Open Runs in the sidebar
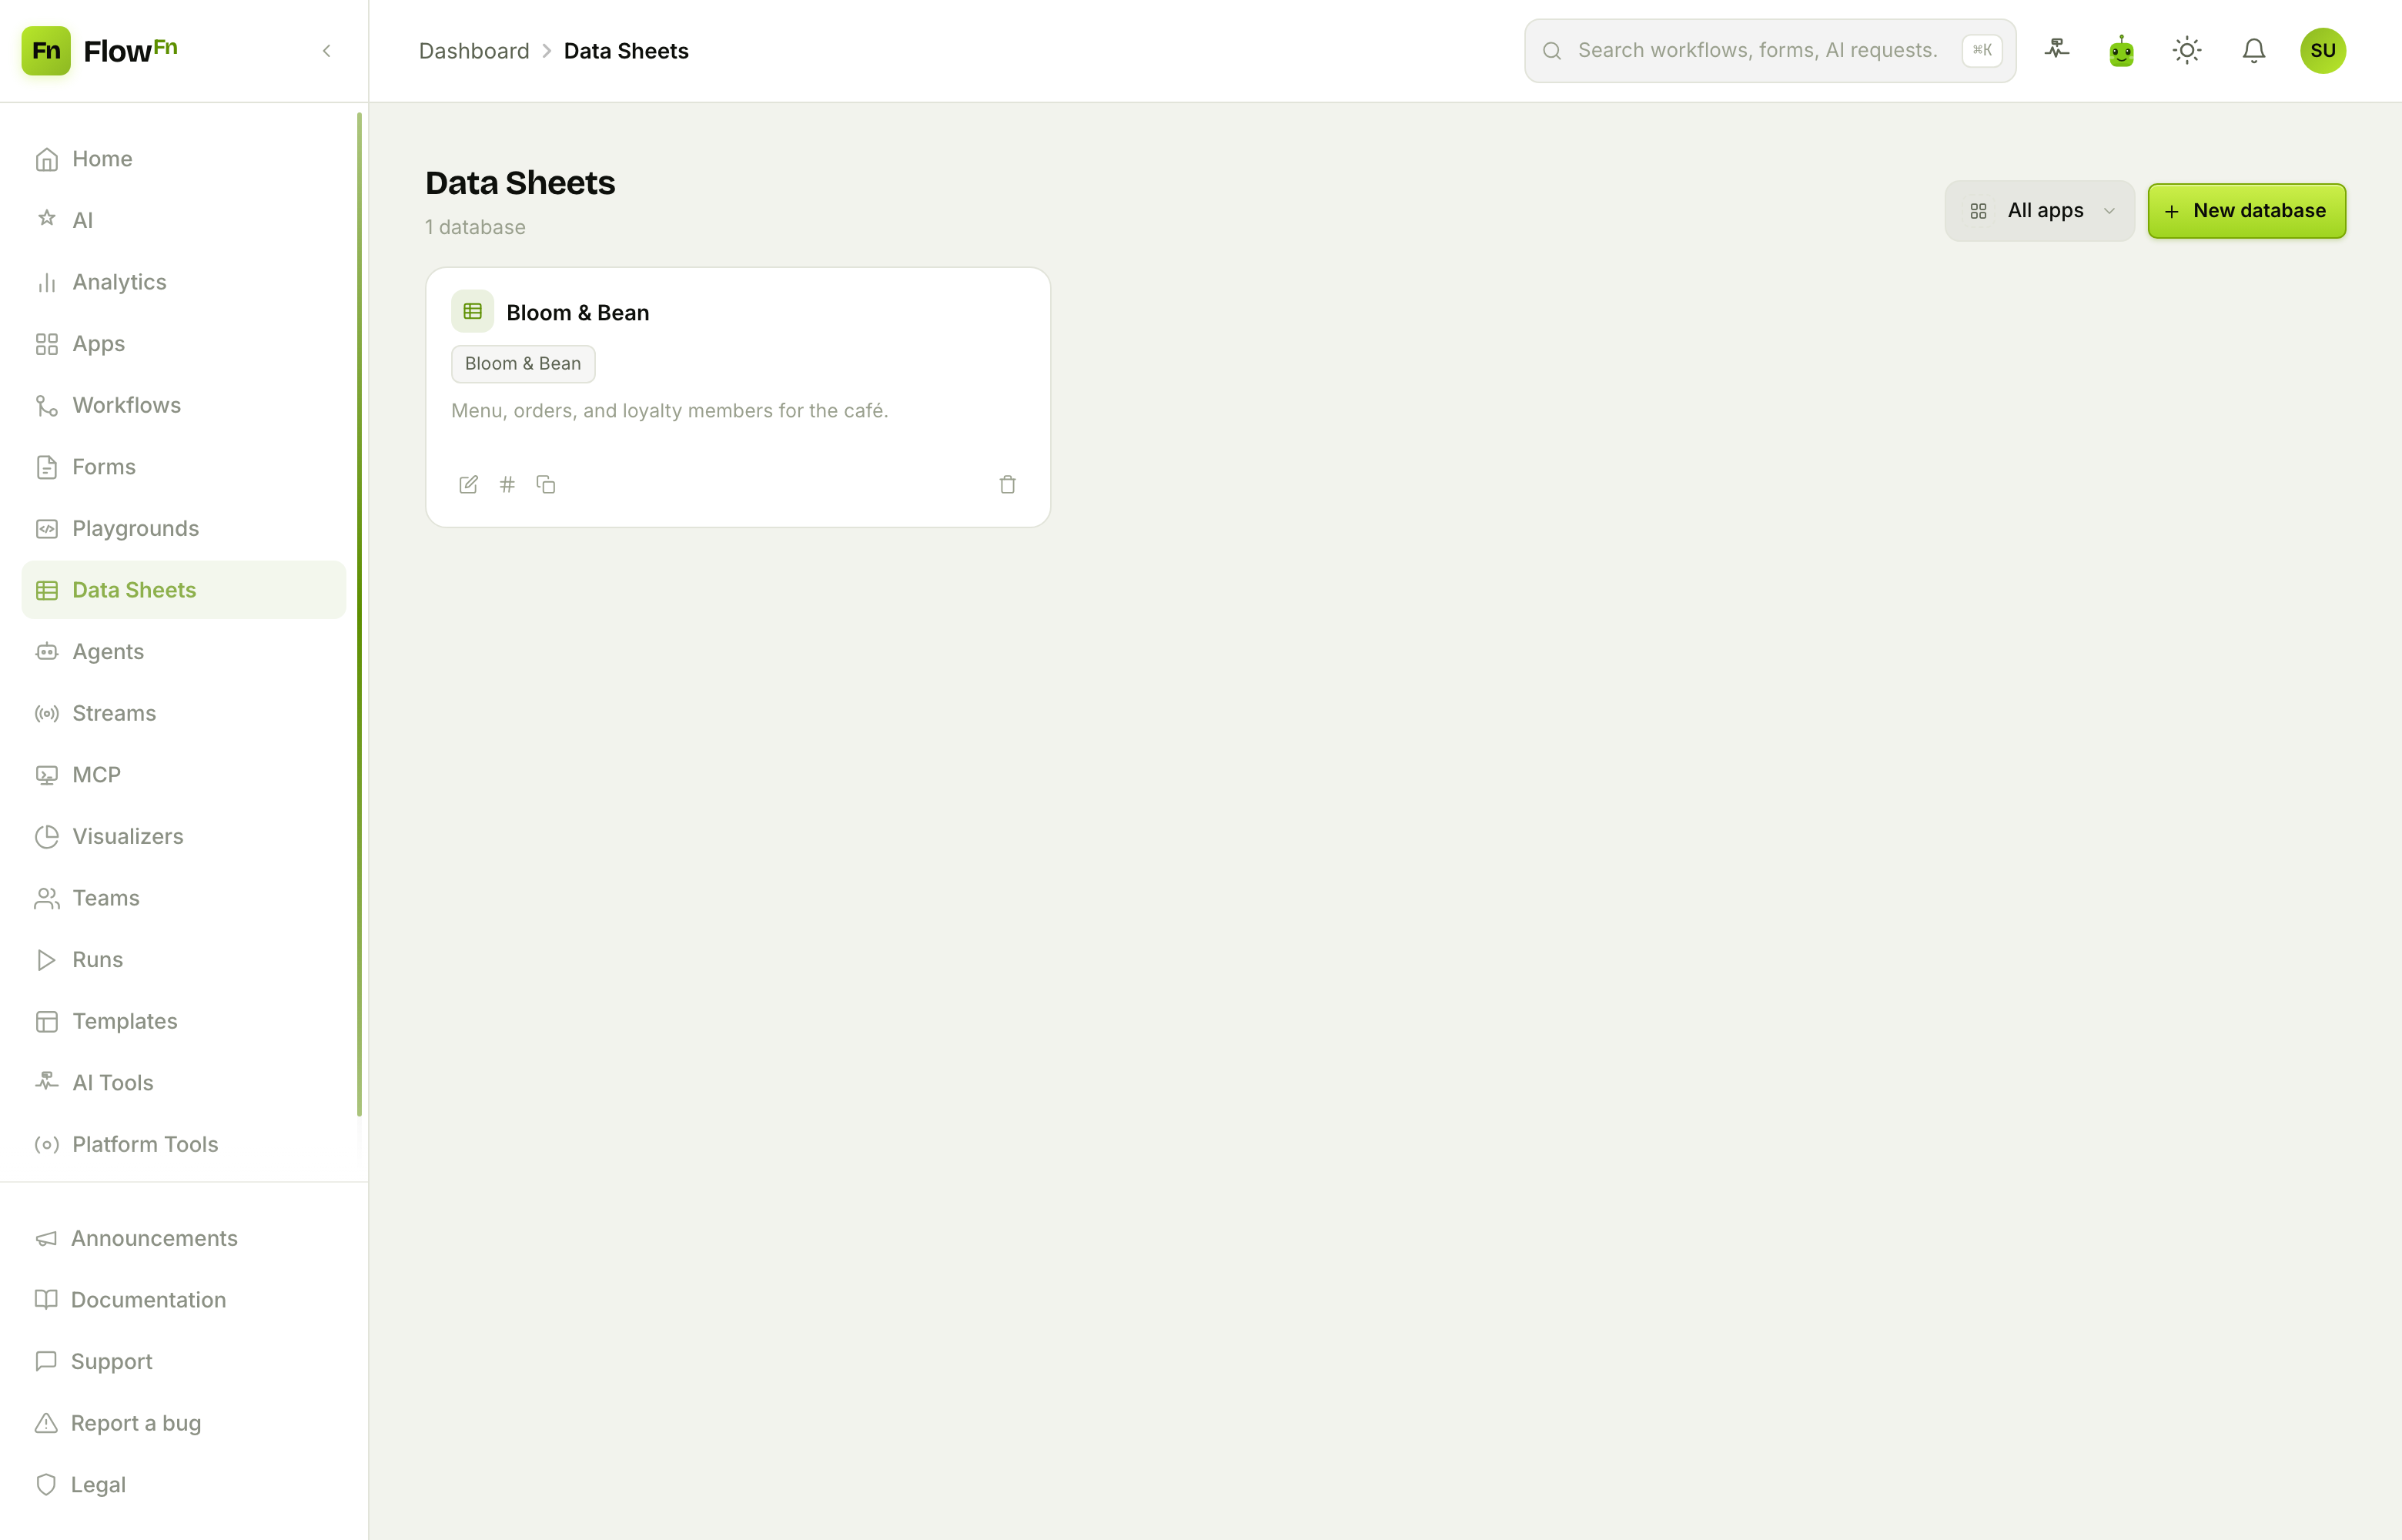 click(x=184, y=960)
